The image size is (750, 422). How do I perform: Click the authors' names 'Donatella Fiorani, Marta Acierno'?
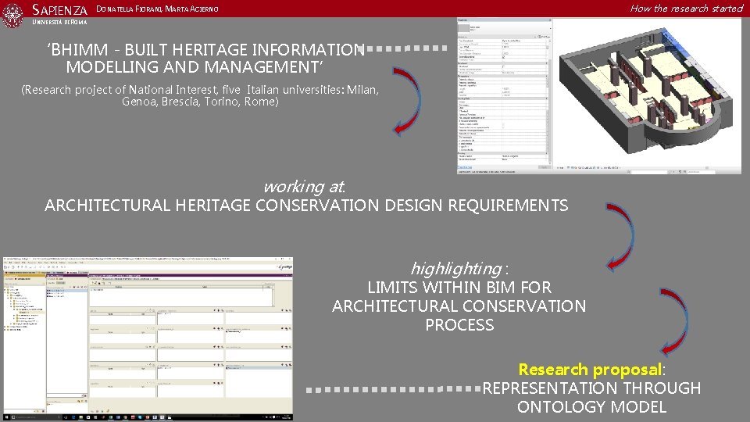tap(157, 9)
